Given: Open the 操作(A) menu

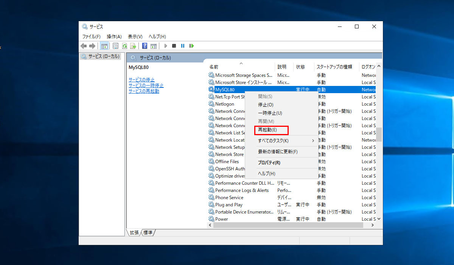Looking at the screenshot, I should pos(114,37).
